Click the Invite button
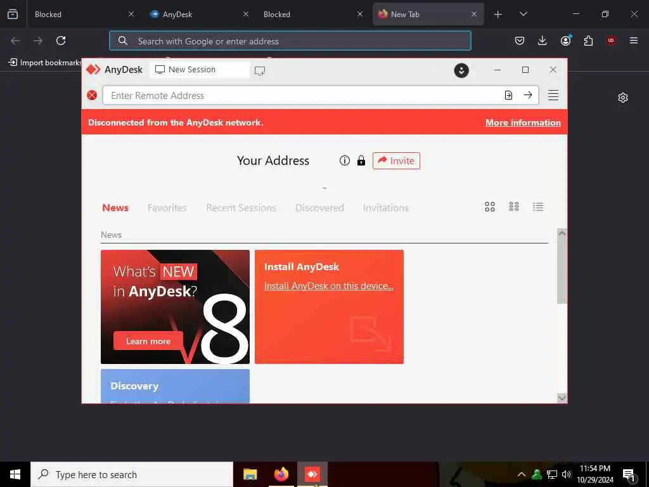This screenshot has width=649, height=487. [x=396, y=160]
